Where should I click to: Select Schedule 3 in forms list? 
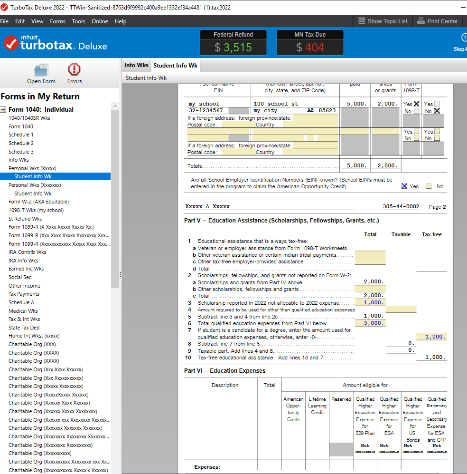[x=21, y=152]
